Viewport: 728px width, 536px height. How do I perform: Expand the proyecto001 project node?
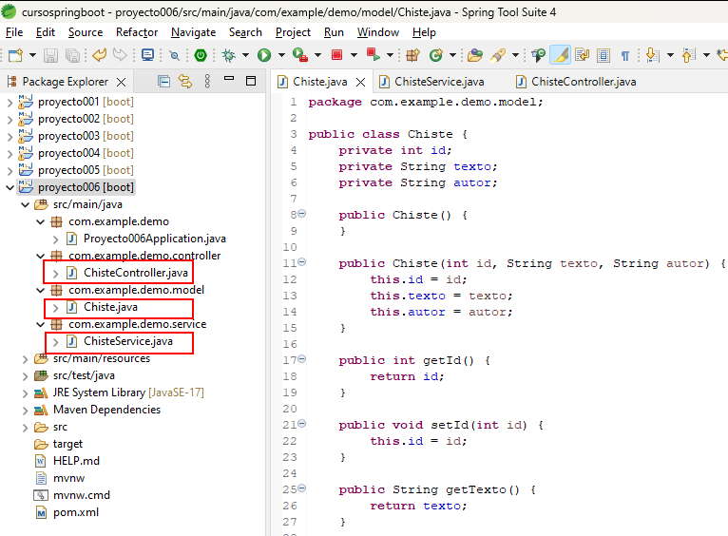click(x=10, y=102)
